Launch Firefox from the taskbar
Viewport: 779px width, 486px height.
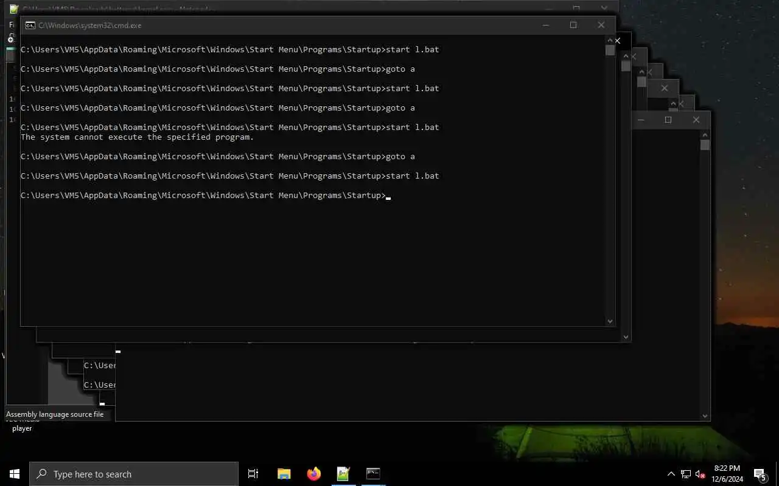click(313, 474)
